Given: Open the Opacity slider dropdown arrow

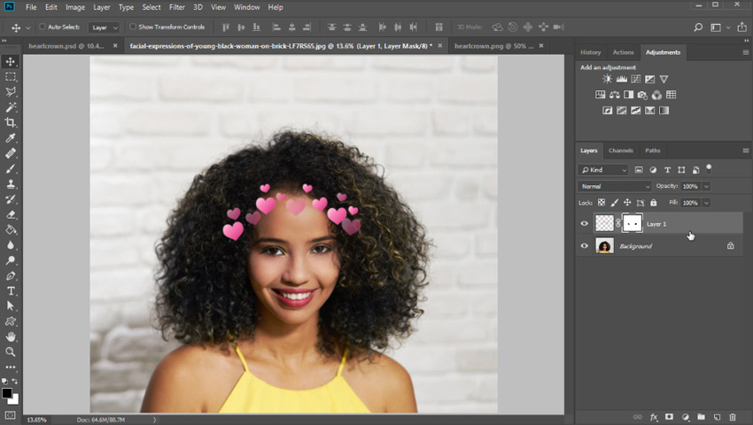Looking at the screenshot, I should (706, 187).
